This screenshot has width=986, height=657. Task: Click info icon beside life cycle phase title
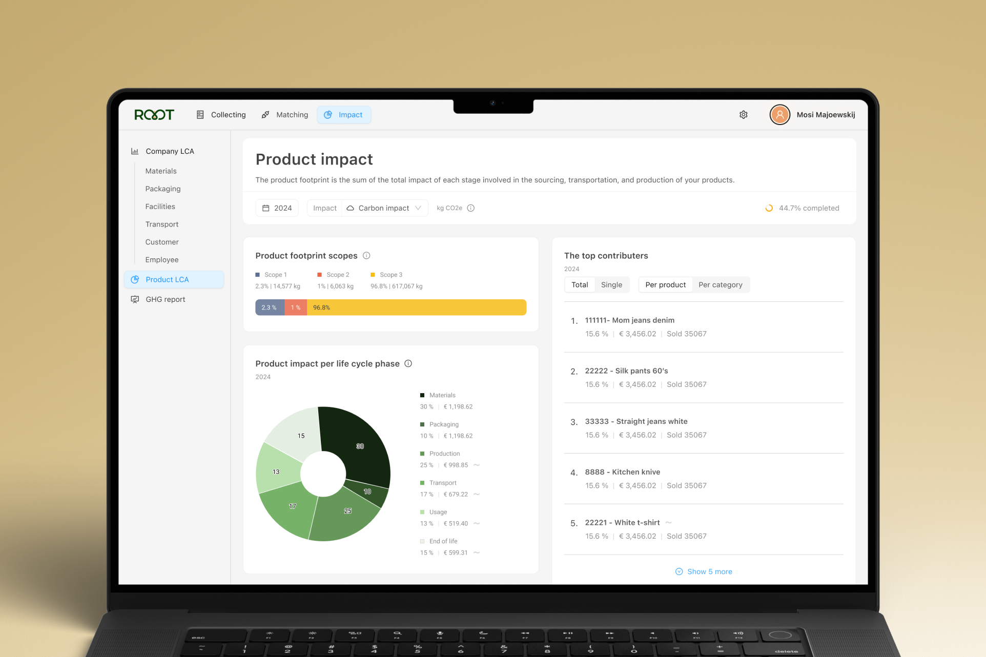coord(408,363)
